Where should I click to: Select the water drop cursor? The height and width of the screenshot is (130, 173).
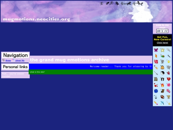coord(156,97)
